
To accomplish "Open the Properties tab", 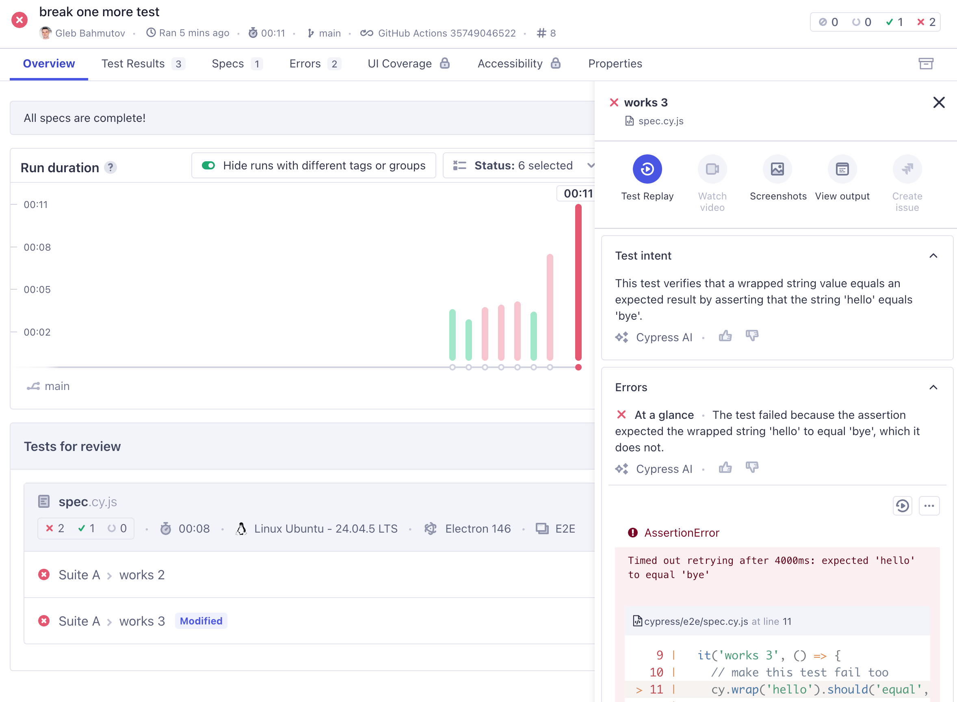I will (x=615, y=64).
